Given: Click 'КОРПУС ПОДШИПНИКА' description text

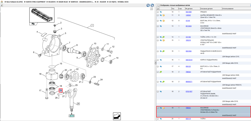Looking at the screenshot, I should (x=209, y=60).
